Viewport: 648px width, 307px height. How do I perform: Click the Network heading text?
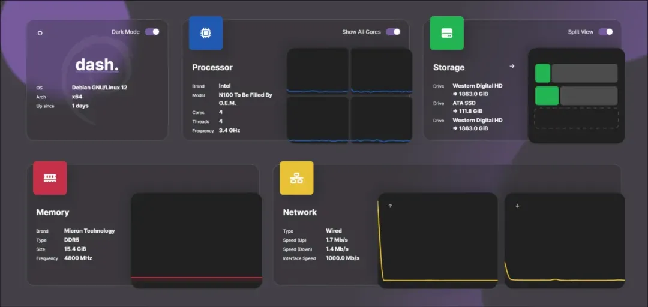click(x=300, y=212)
